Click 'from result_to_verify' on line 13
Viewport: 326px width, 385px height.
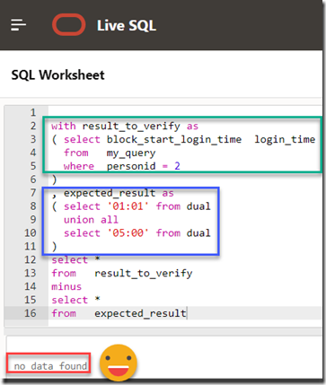click(122, 274)
